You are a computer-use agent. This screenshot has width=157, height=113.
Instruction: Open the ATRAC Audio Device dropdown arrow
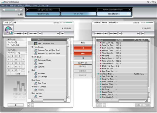pyautogui.click(x=129, y=10)
